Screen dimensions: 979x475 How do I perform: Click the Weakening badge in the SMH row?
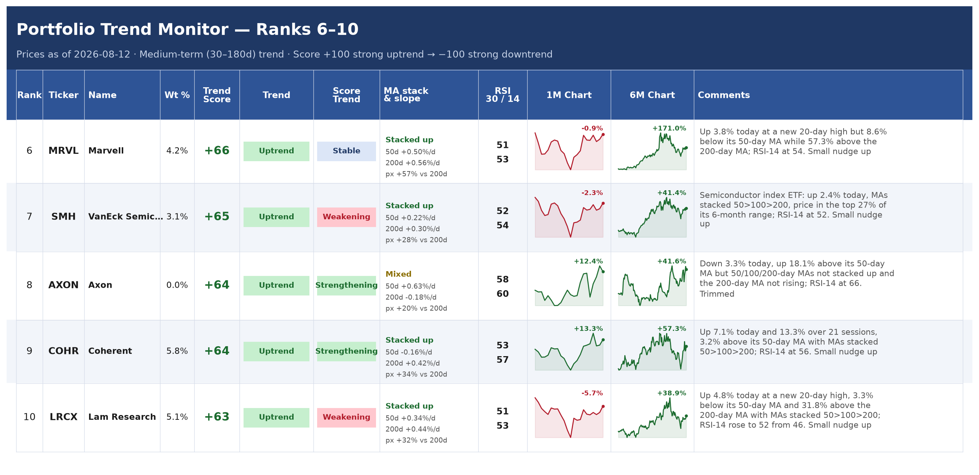(x=346, y=217)
